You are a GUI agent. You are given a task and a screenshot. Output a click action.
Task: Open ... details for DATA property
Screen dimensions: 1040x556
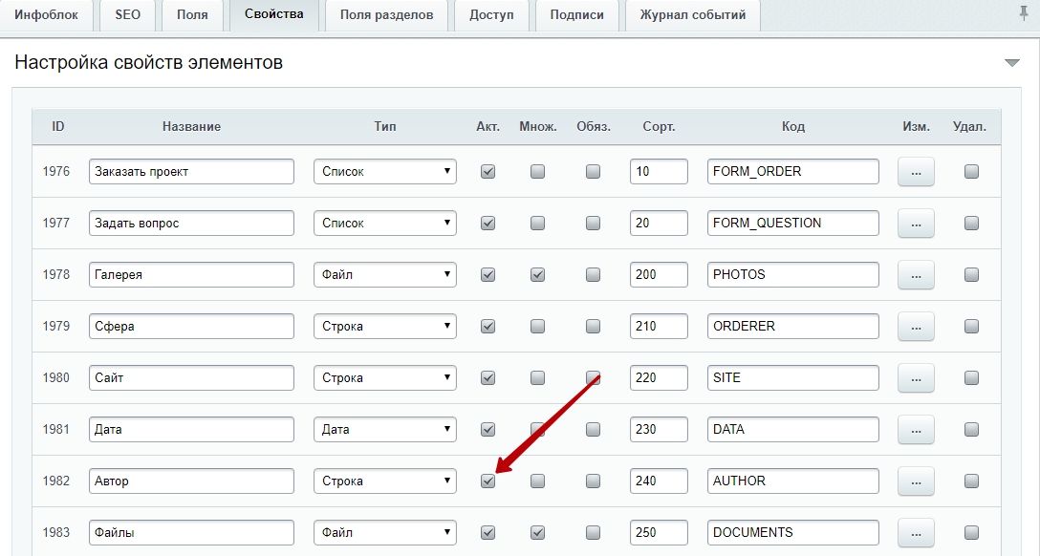click(916, 430)
